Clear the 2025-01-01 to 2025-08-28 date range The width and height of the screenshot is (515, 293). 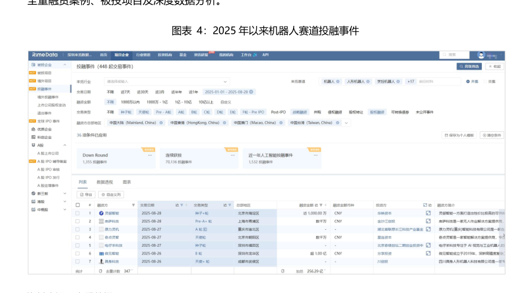click(x=252, y=92)
